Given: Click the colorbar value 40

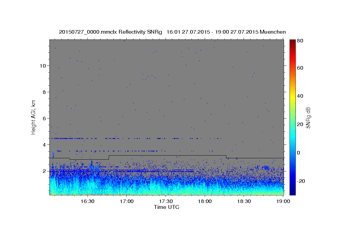Looking at the screenshot, I should click(300, 96).
